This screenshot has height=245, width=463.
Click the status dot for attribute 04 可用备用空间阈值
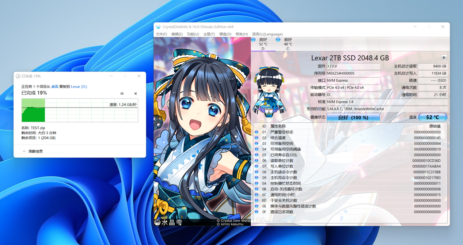click(x=257, y=149)
